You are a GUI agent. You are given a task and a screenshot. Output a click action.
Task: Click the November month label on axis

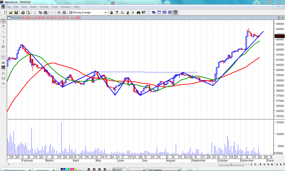[247, 160]
